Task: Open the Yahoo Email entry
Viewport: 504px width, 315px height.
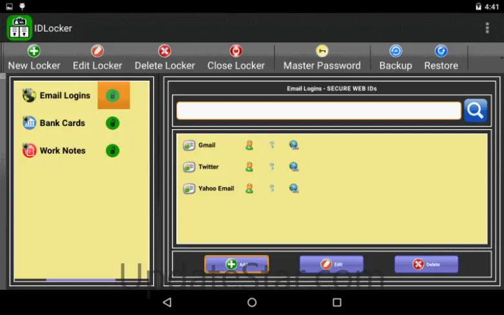Action: [x=216, y=188]
